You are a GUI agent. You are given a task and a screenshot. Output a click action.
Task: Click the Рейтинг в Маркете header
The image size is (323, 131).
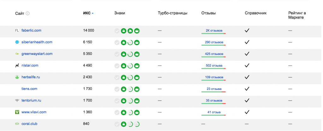point(297,15)
